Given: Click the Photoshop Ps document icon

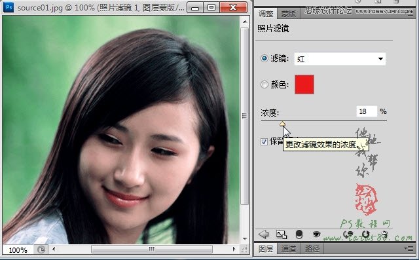Looking at the screenshot, I should pos(9,7).
